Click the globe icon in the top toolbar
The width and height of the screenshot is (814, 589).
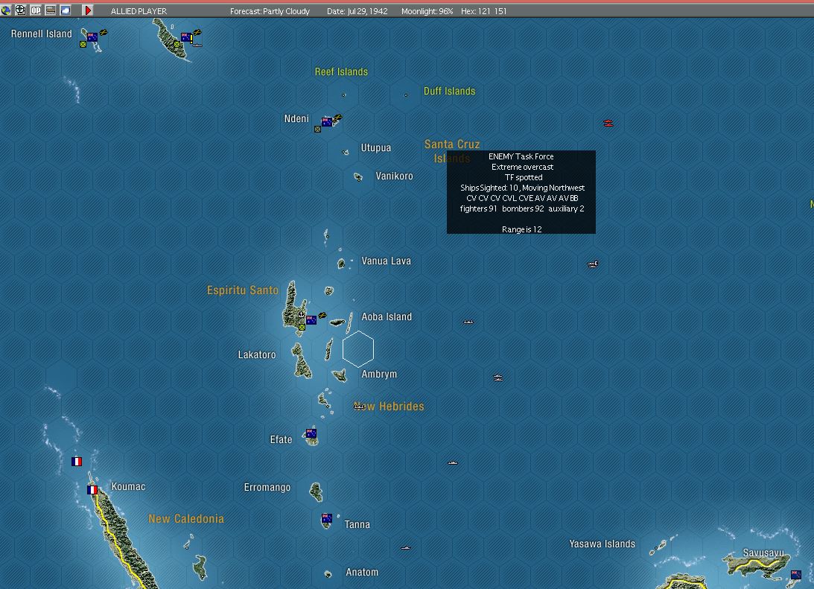click(x=6, y=10)
